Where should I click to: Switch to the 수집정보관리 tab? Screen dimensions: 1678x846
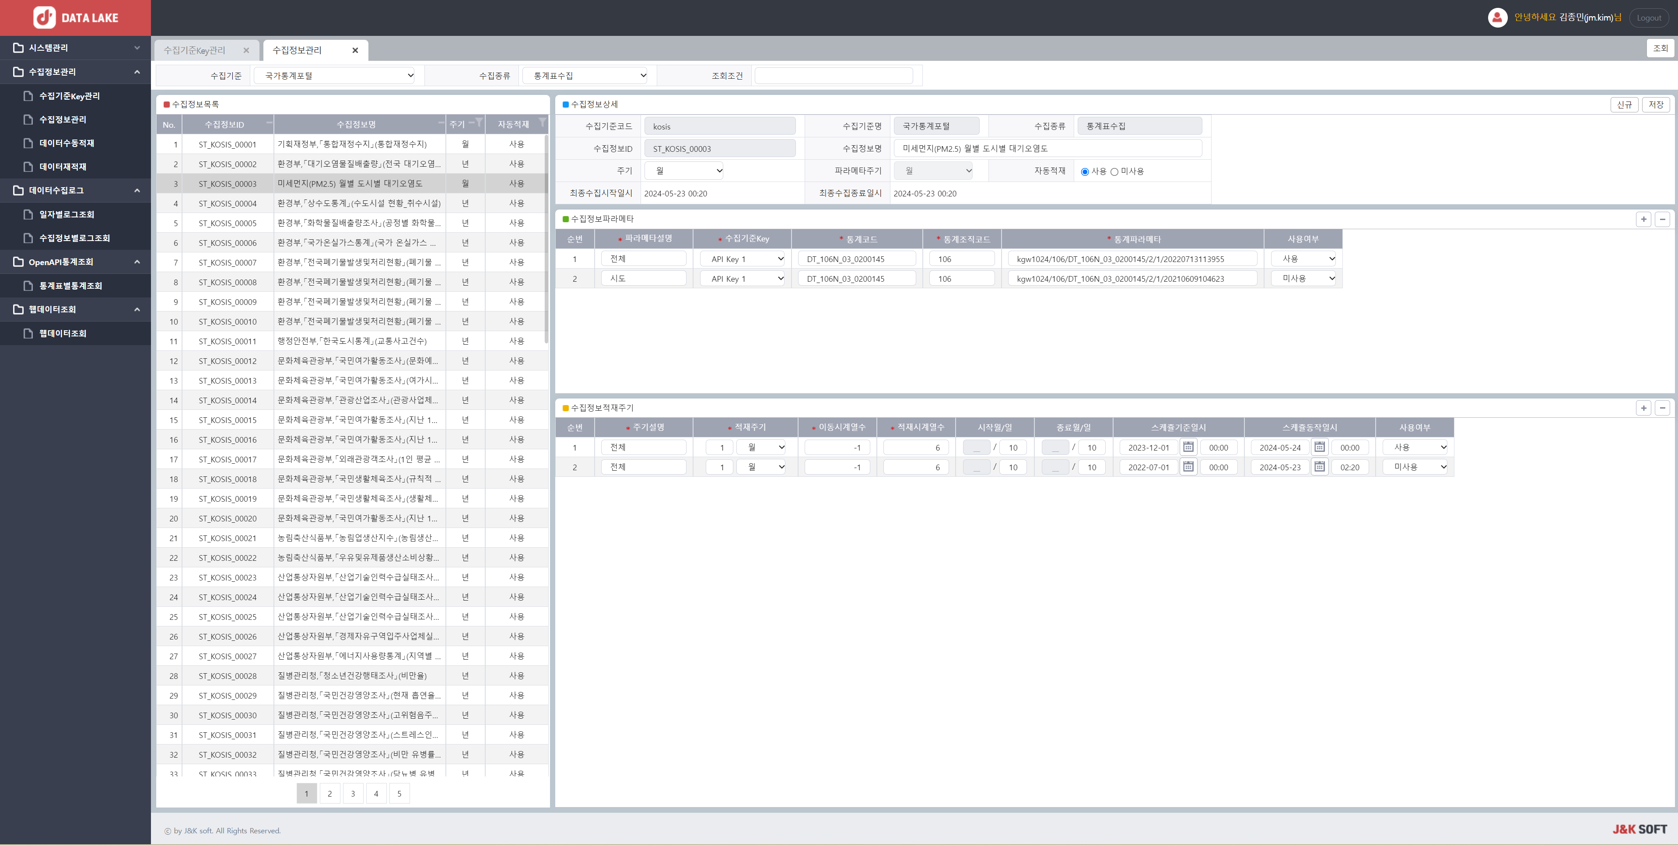[x=297, y=50]
